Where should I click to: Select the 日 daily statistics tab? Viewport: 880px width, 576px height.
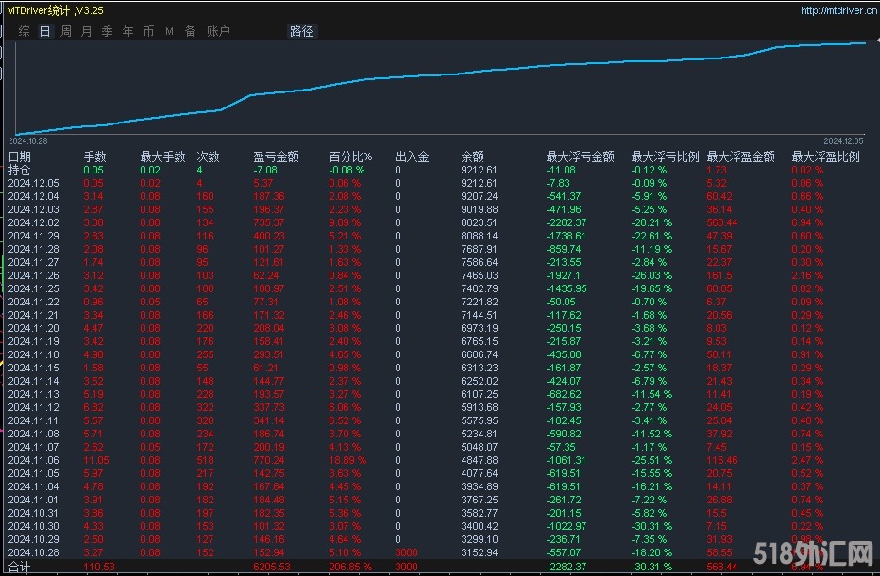[45, 31]
